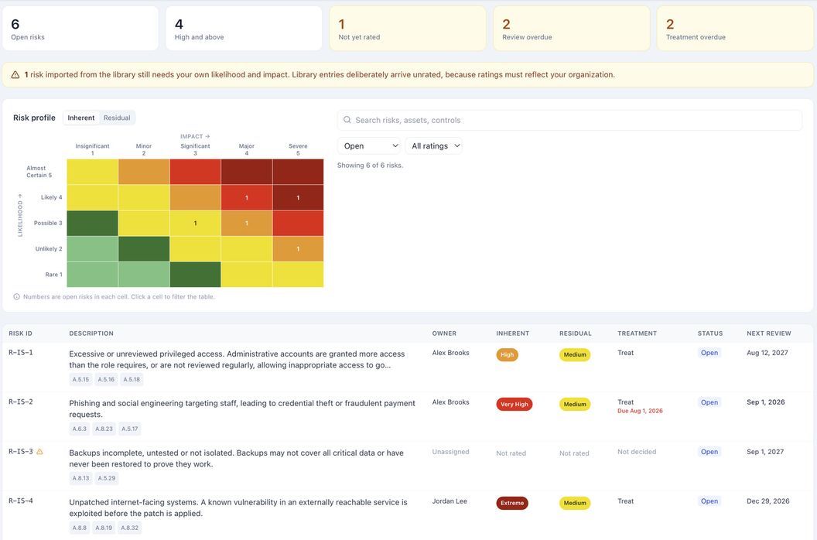Click the magnifier icon in the search box

point(347,120)
